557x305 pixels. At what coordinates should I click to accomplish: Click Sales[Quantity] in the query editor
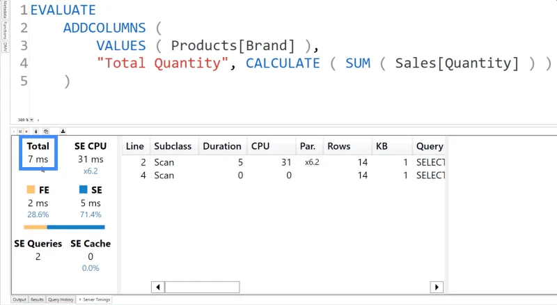pos(457,63)
